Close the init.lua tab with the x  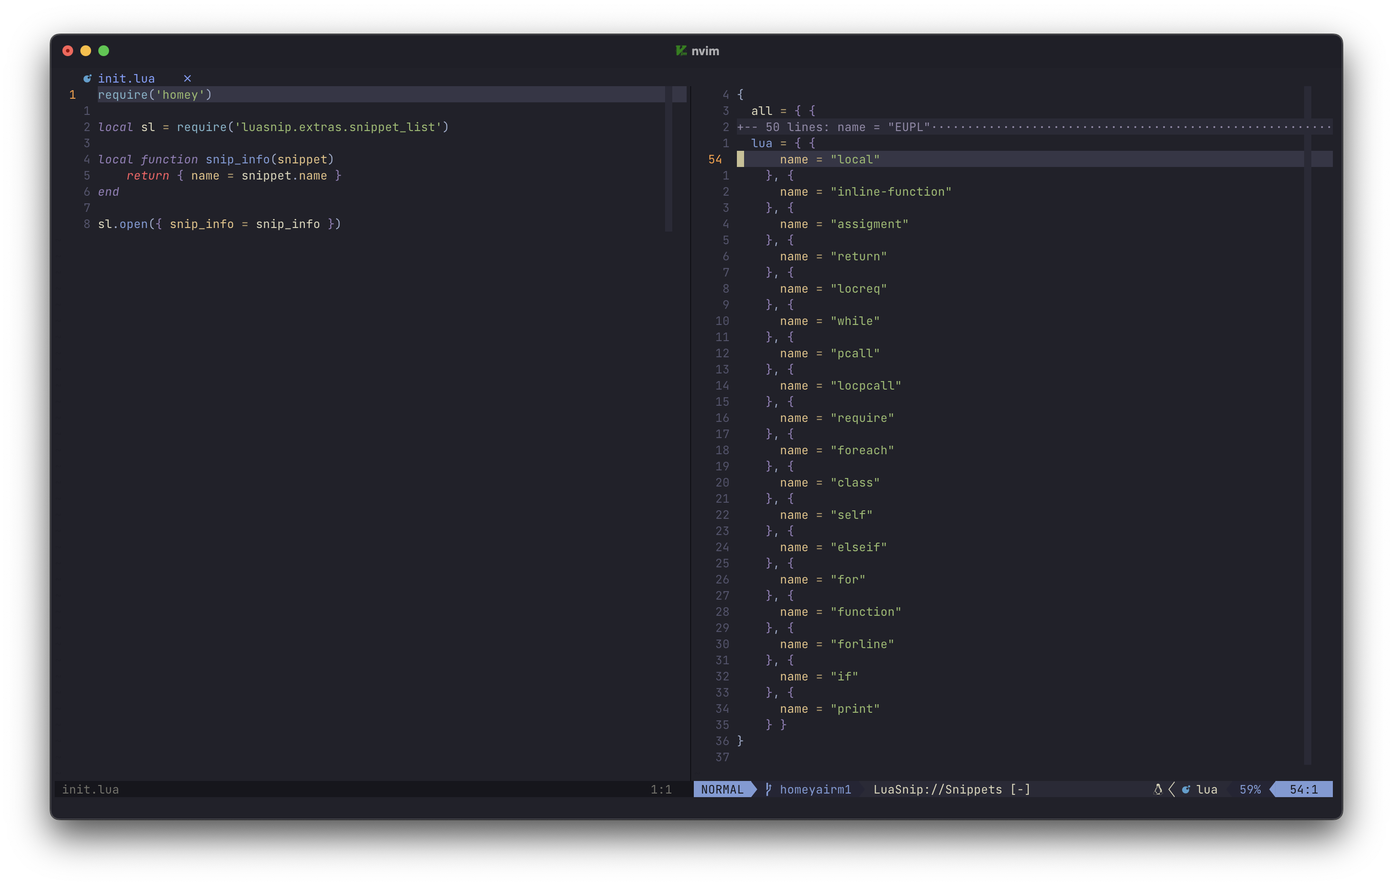tap(188, 78)
